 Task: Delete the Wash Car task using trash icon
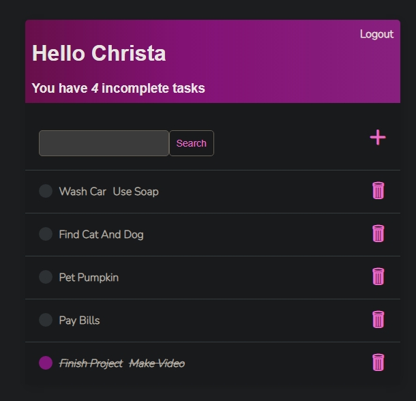click(x=378, y=190)
